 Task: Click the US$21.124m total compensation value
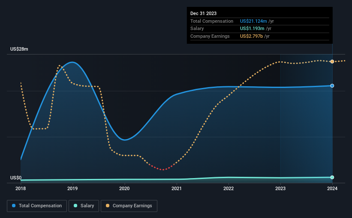pos(253,21)
